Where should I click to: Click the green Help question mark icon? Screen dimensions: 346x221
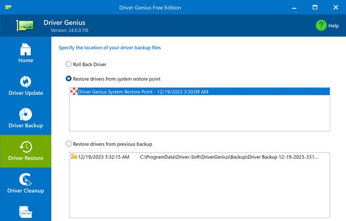tap(321, 25)
